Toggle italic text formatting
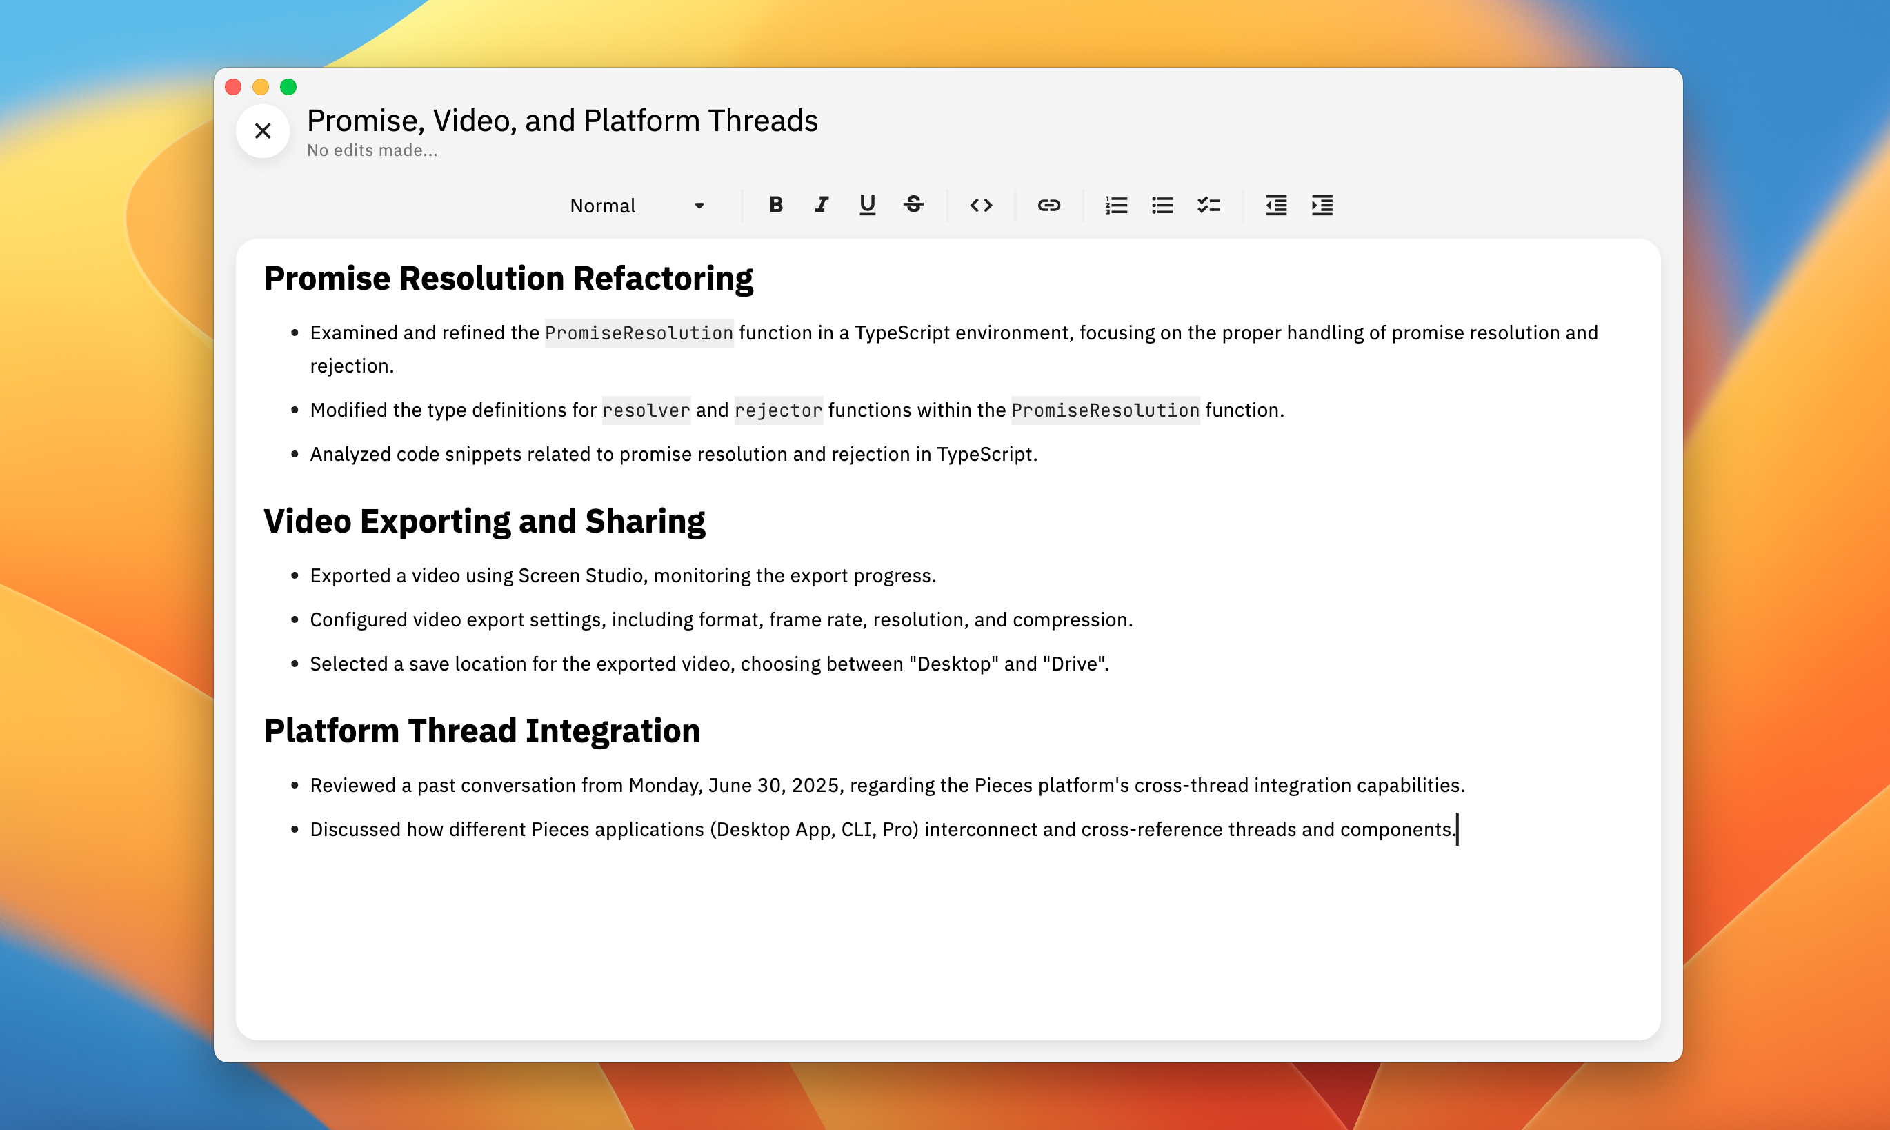1890x1130 pixels. 822,205
